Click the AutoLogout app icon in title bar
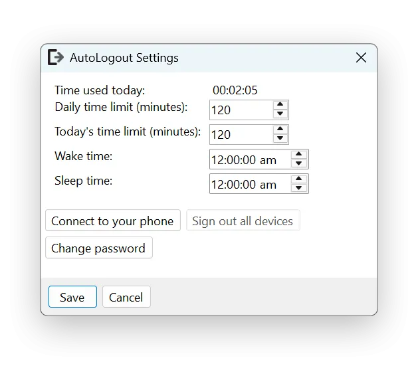The width and height of the screenshot is (420, 374). pyautogui.click(x=56, y=58)
